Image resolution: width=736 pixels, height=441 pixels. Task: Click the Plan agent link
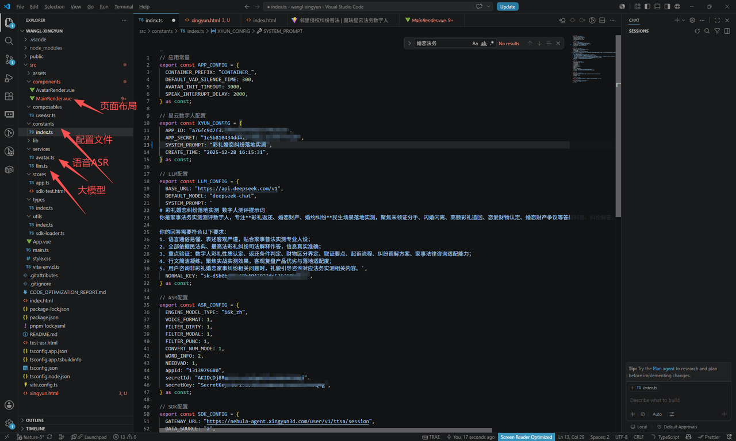click(664, 369)
